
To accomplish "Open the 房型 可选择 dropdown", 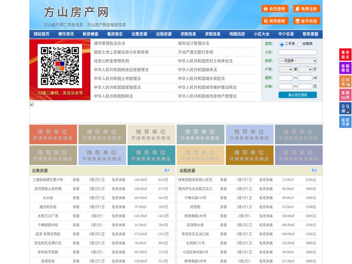I will 298,61.
